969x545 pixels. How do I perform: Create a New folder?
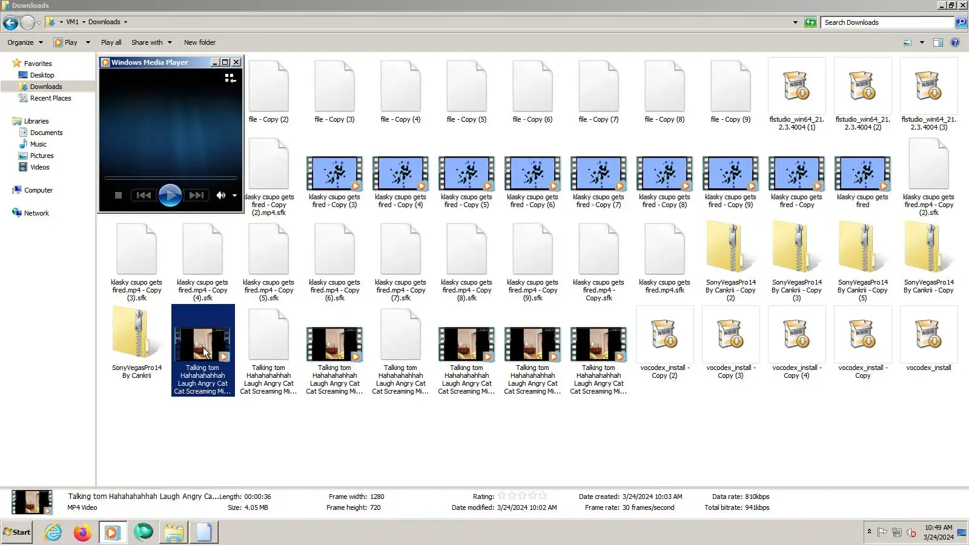(200, 42)
